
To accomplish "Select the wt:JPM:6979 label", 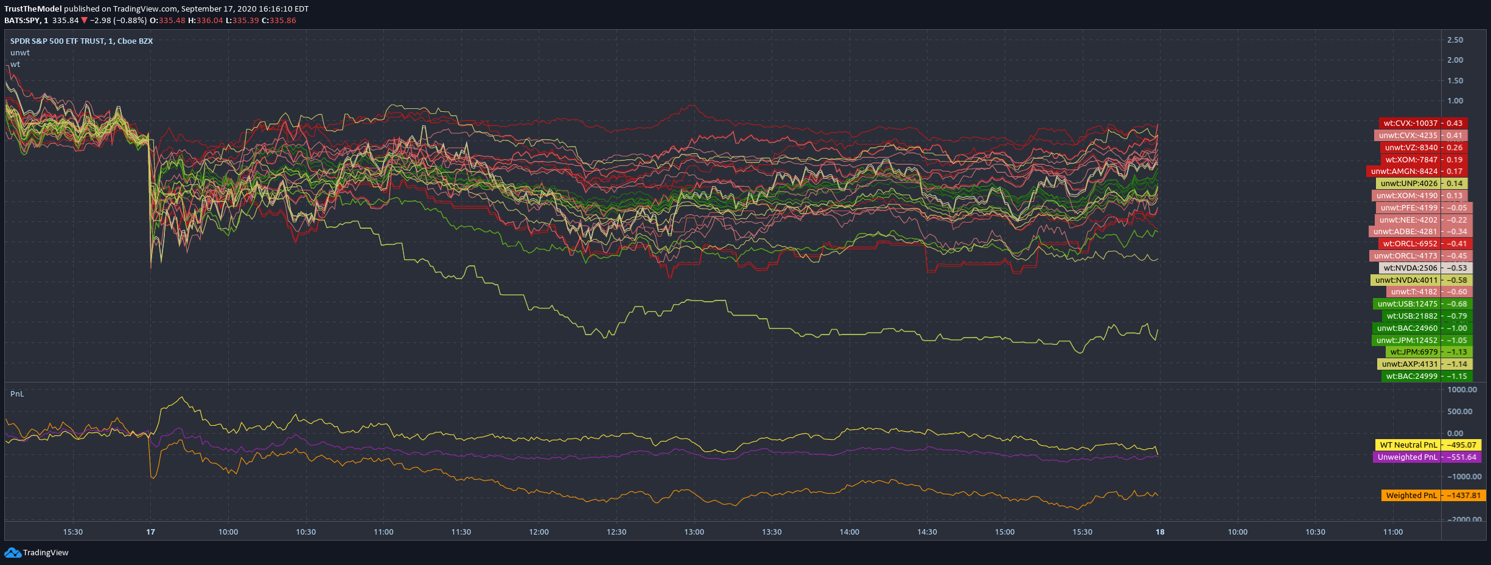I will point(1429,352).
